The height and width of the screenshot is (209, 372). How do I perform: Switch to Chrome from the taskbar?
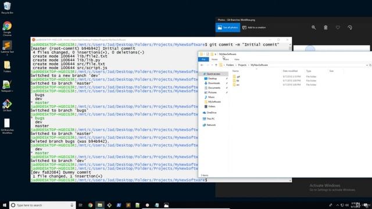click(x=90, y=205)
